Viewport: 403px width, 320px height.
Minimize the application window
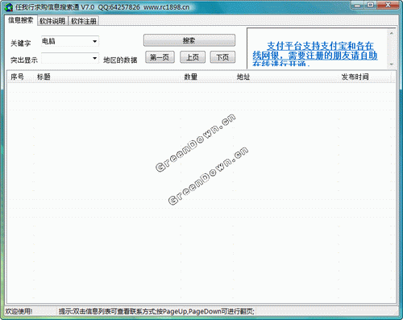click(357, 5)
